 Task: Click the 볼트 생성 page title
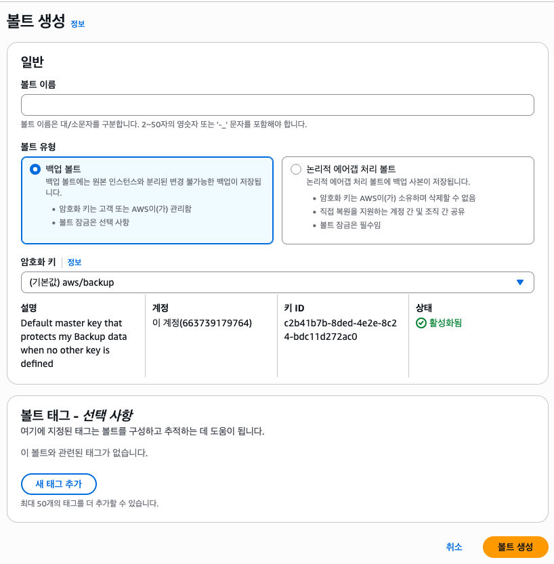[35, 21]
